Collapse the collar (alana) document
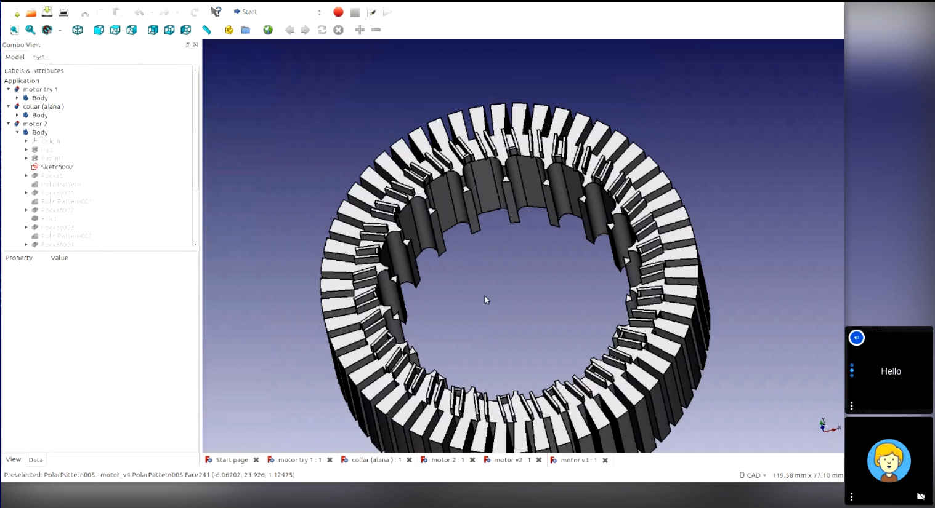The width and height of the screenshot is (935, 508). coord(9,106)
